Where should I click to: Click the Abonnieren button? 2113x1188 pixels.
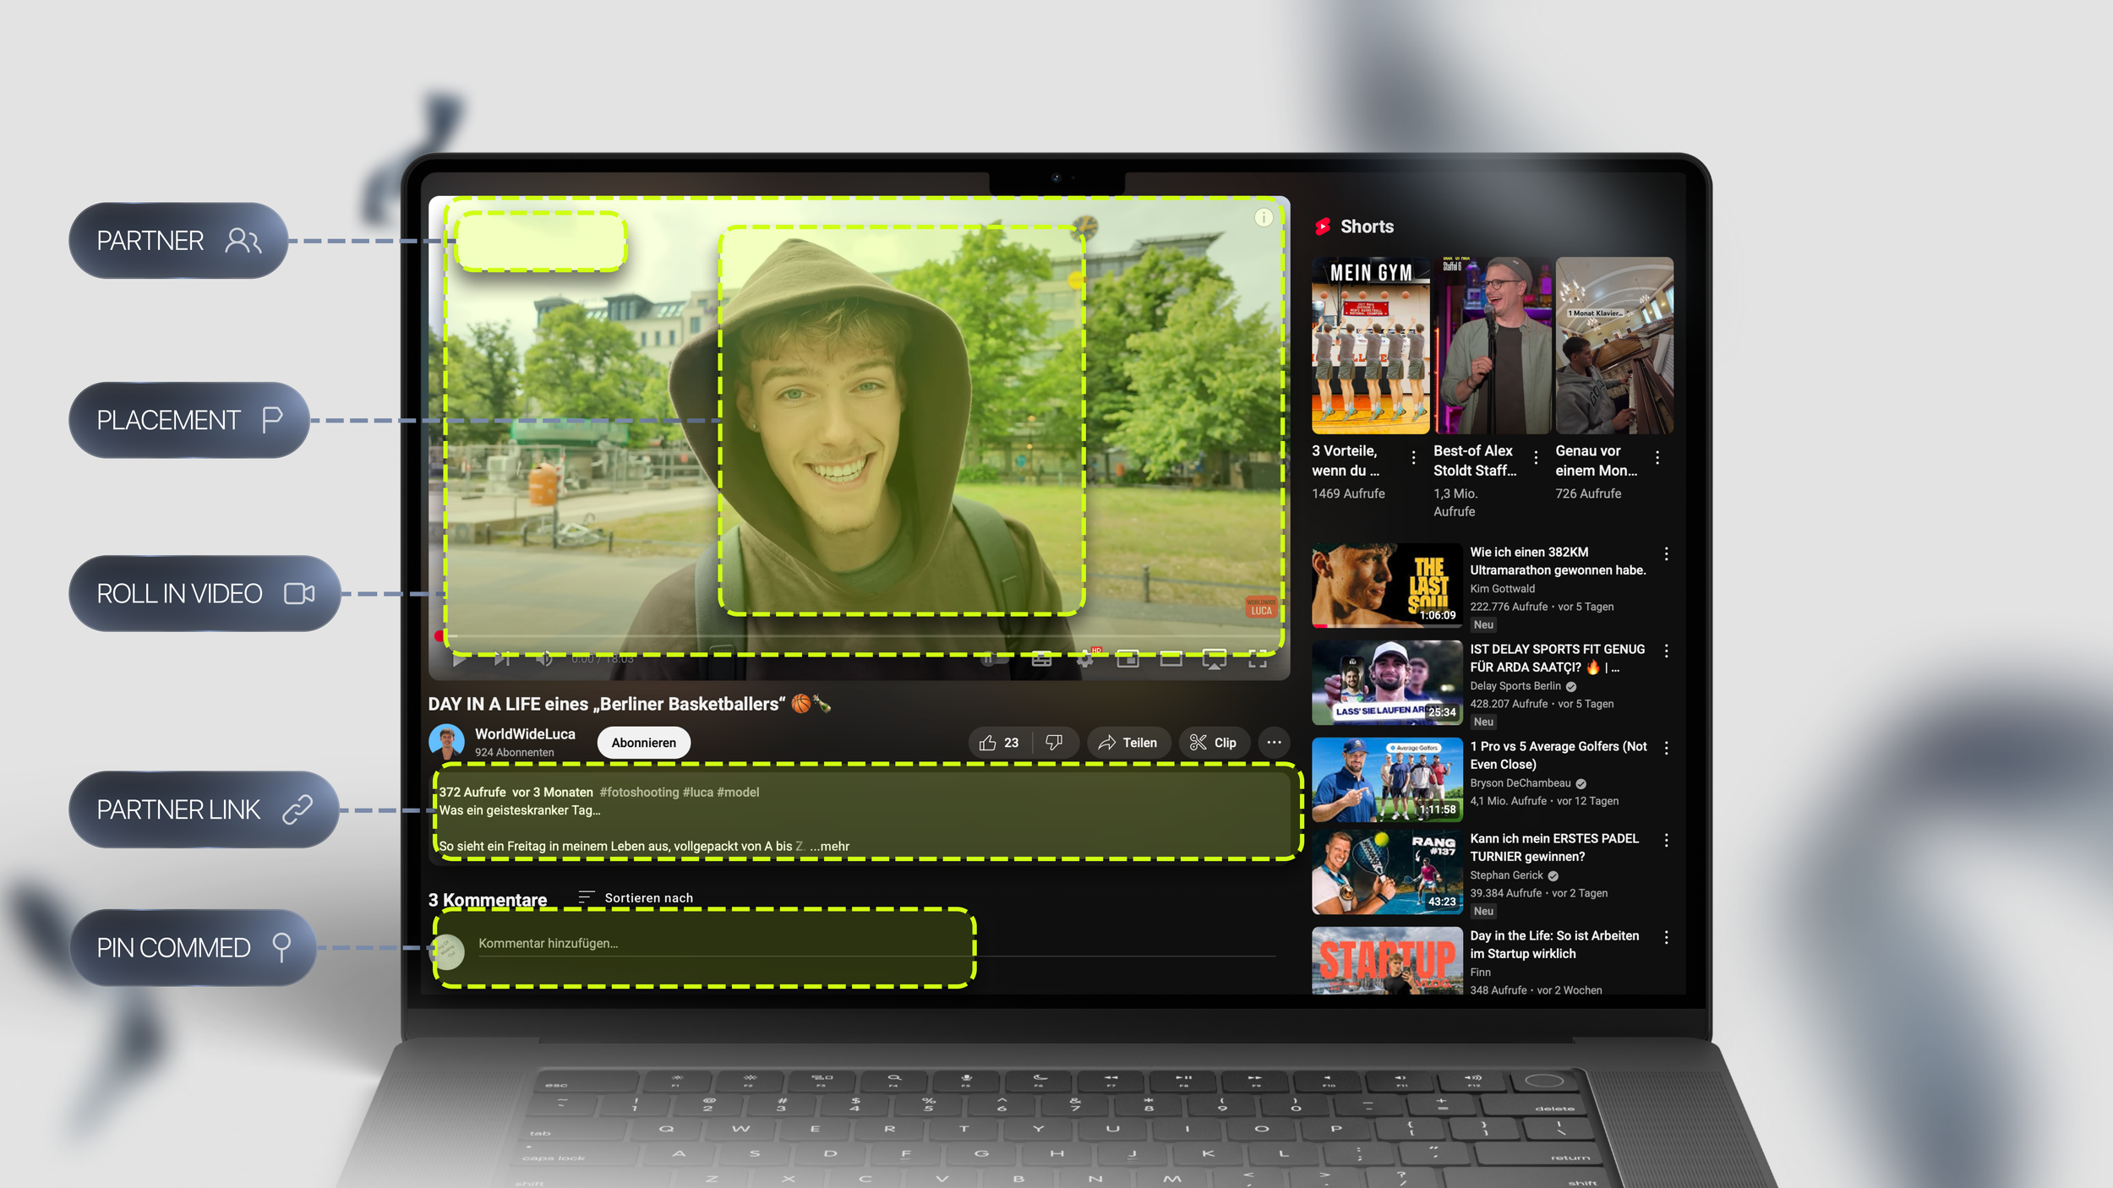(x=643, y=743)
